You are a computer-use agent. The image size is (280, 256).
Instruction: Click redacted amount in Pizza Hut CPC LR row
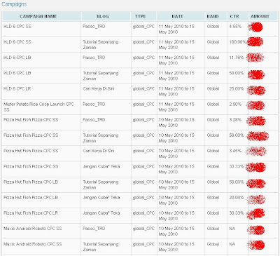(x=255, y=214)
